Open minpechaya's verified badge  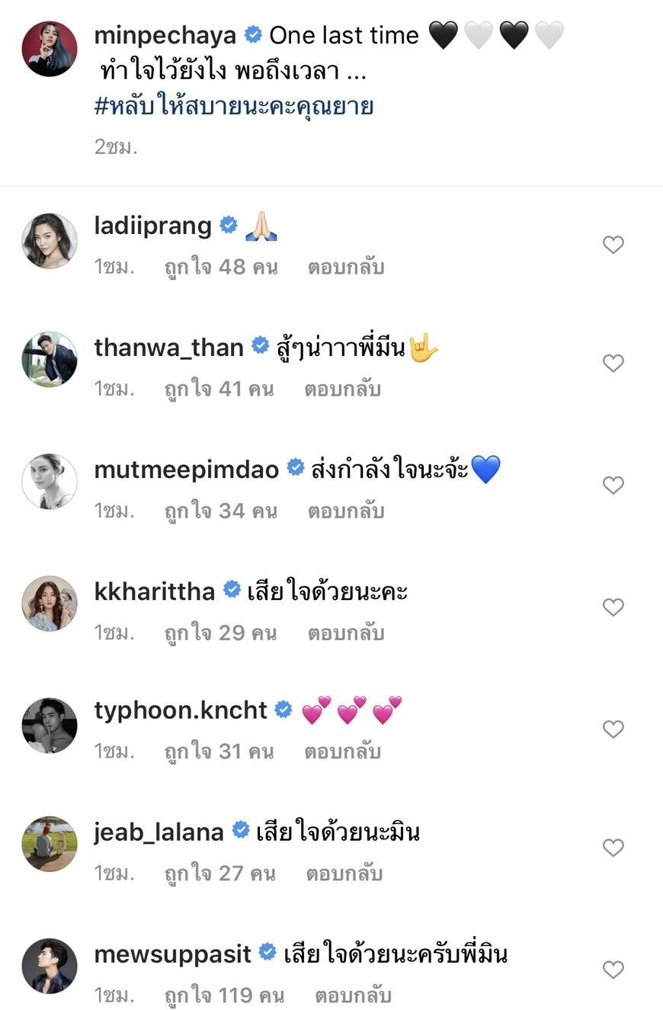point(253,35)
